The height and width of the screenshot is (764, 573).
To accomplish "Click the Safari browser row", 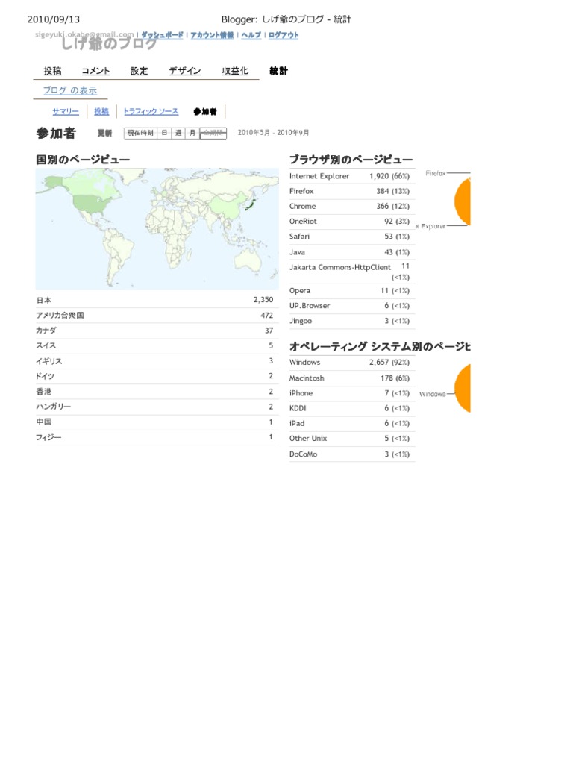I will tap(352, 237).
